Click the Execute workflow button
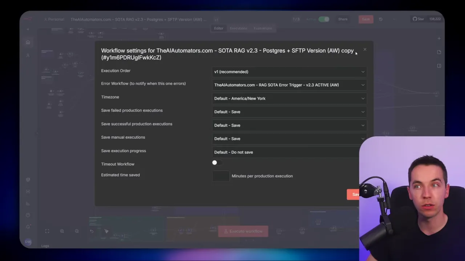This screenshot has width=465, height=261. 243,231
